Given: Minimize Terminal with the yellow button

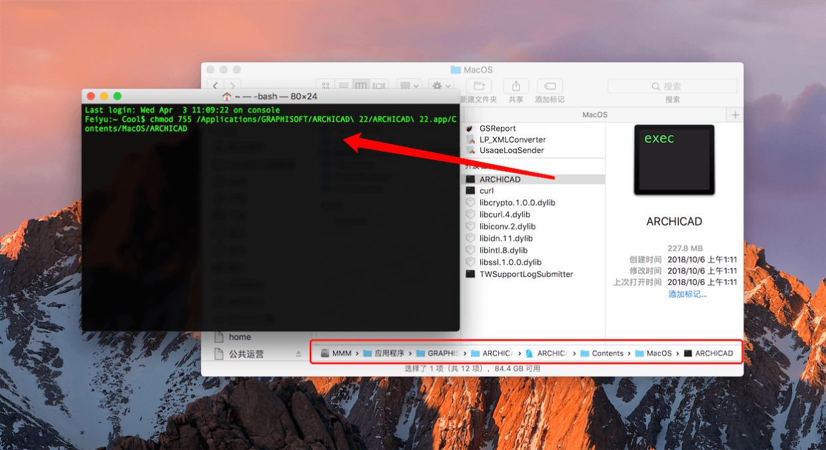Looking at the screenshot, I should pyautogui.click(x=105, y=97).
